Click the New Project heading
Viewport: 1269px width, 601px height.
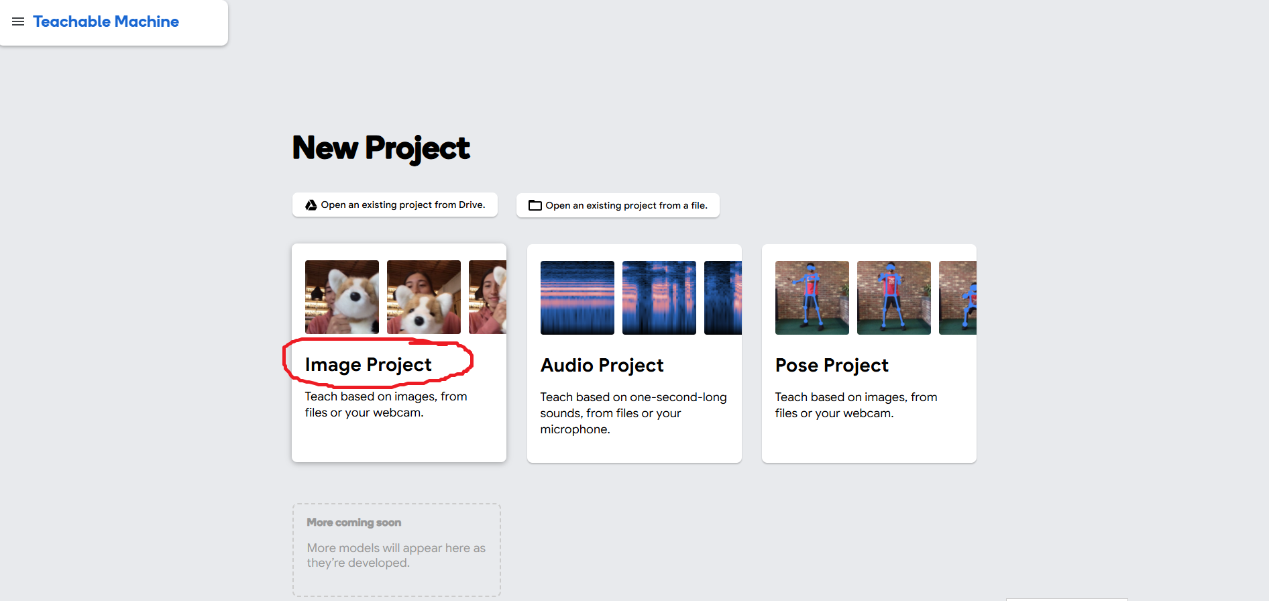pos(381,148)
